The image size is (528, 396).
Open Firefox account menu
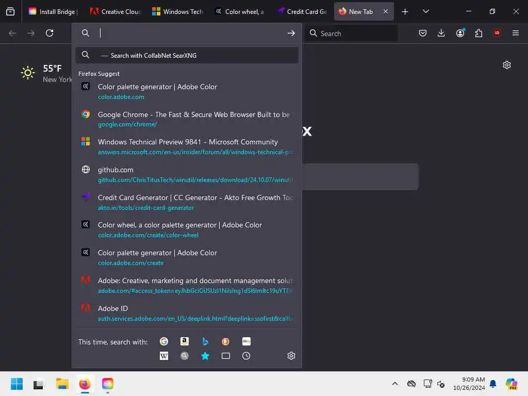(x=460, y=33)
